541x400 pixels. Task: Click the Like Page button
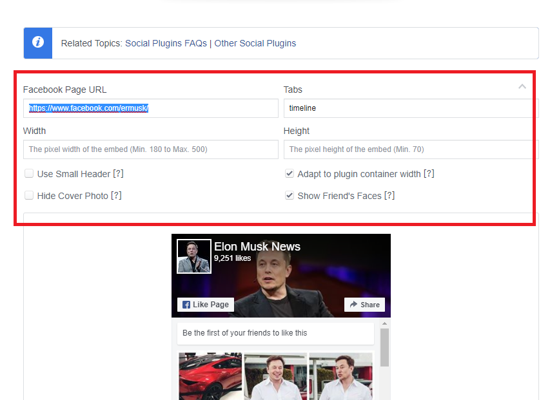(205, 304)
